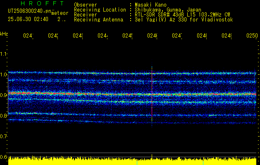Click the 0250 time axis label
Image resolution: width=260 pixels, height=165 pixels.
(252, 35)
